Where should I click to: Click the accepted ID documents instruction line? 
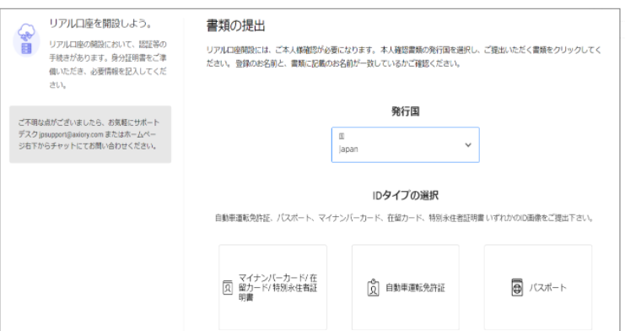coord(404,218)
